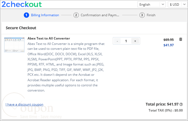Click the 2checkout logo
The height and width of the screenshot is (121, 188).
[22, 4]
